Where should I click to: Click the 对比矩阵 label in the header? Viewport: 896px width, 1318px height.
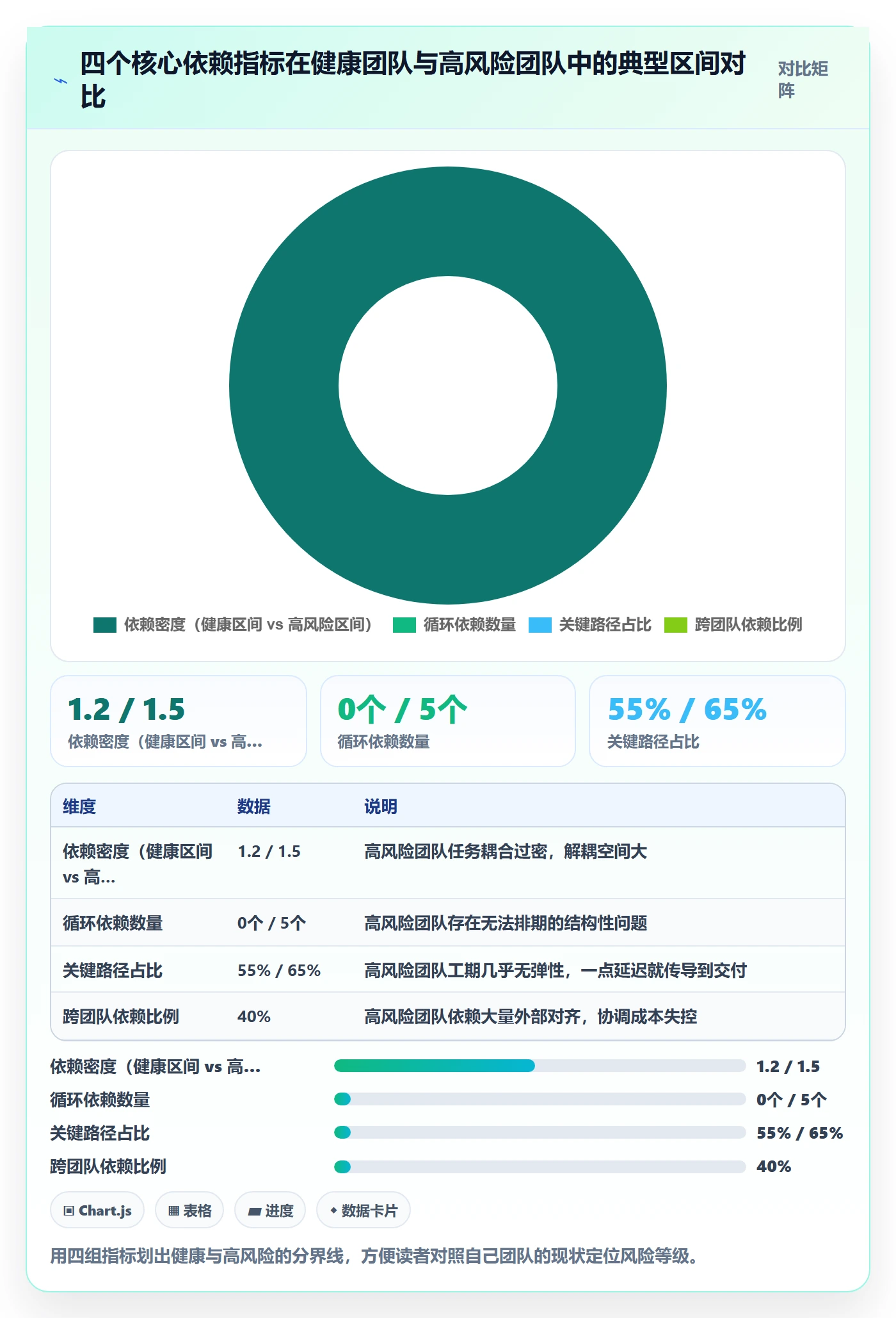click(x=803, y=80)
